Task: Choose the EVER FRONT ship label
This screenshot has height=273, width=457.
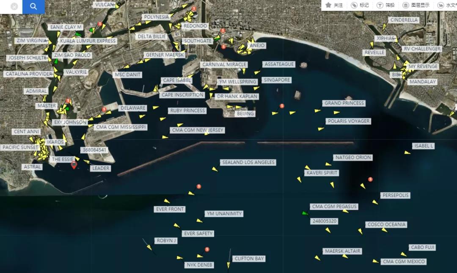Action: click(x=170, y=209)
